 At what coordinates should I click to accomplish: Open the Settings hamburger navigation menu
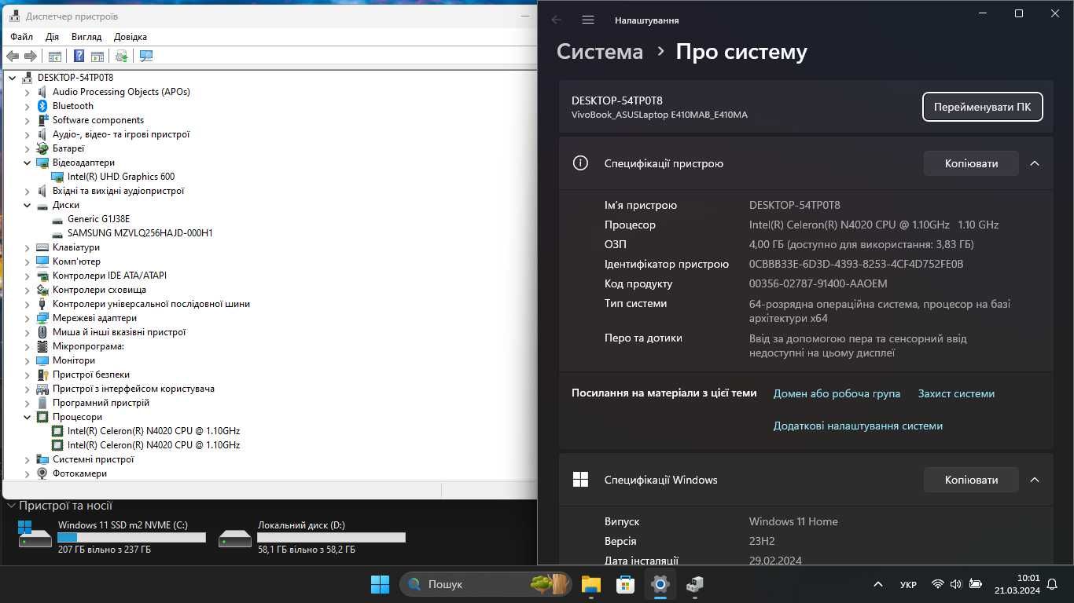588,20
